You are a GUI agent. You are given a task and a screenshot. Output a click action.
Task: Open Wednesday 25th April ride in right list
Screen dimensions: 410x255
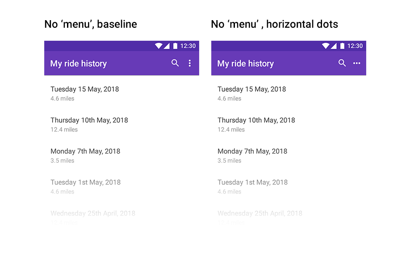[289, 217]
